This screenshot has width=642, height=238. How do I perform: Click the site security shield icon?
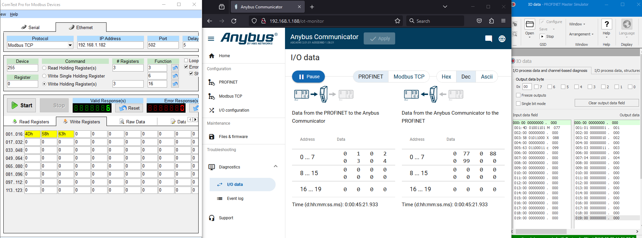(254, 21)
